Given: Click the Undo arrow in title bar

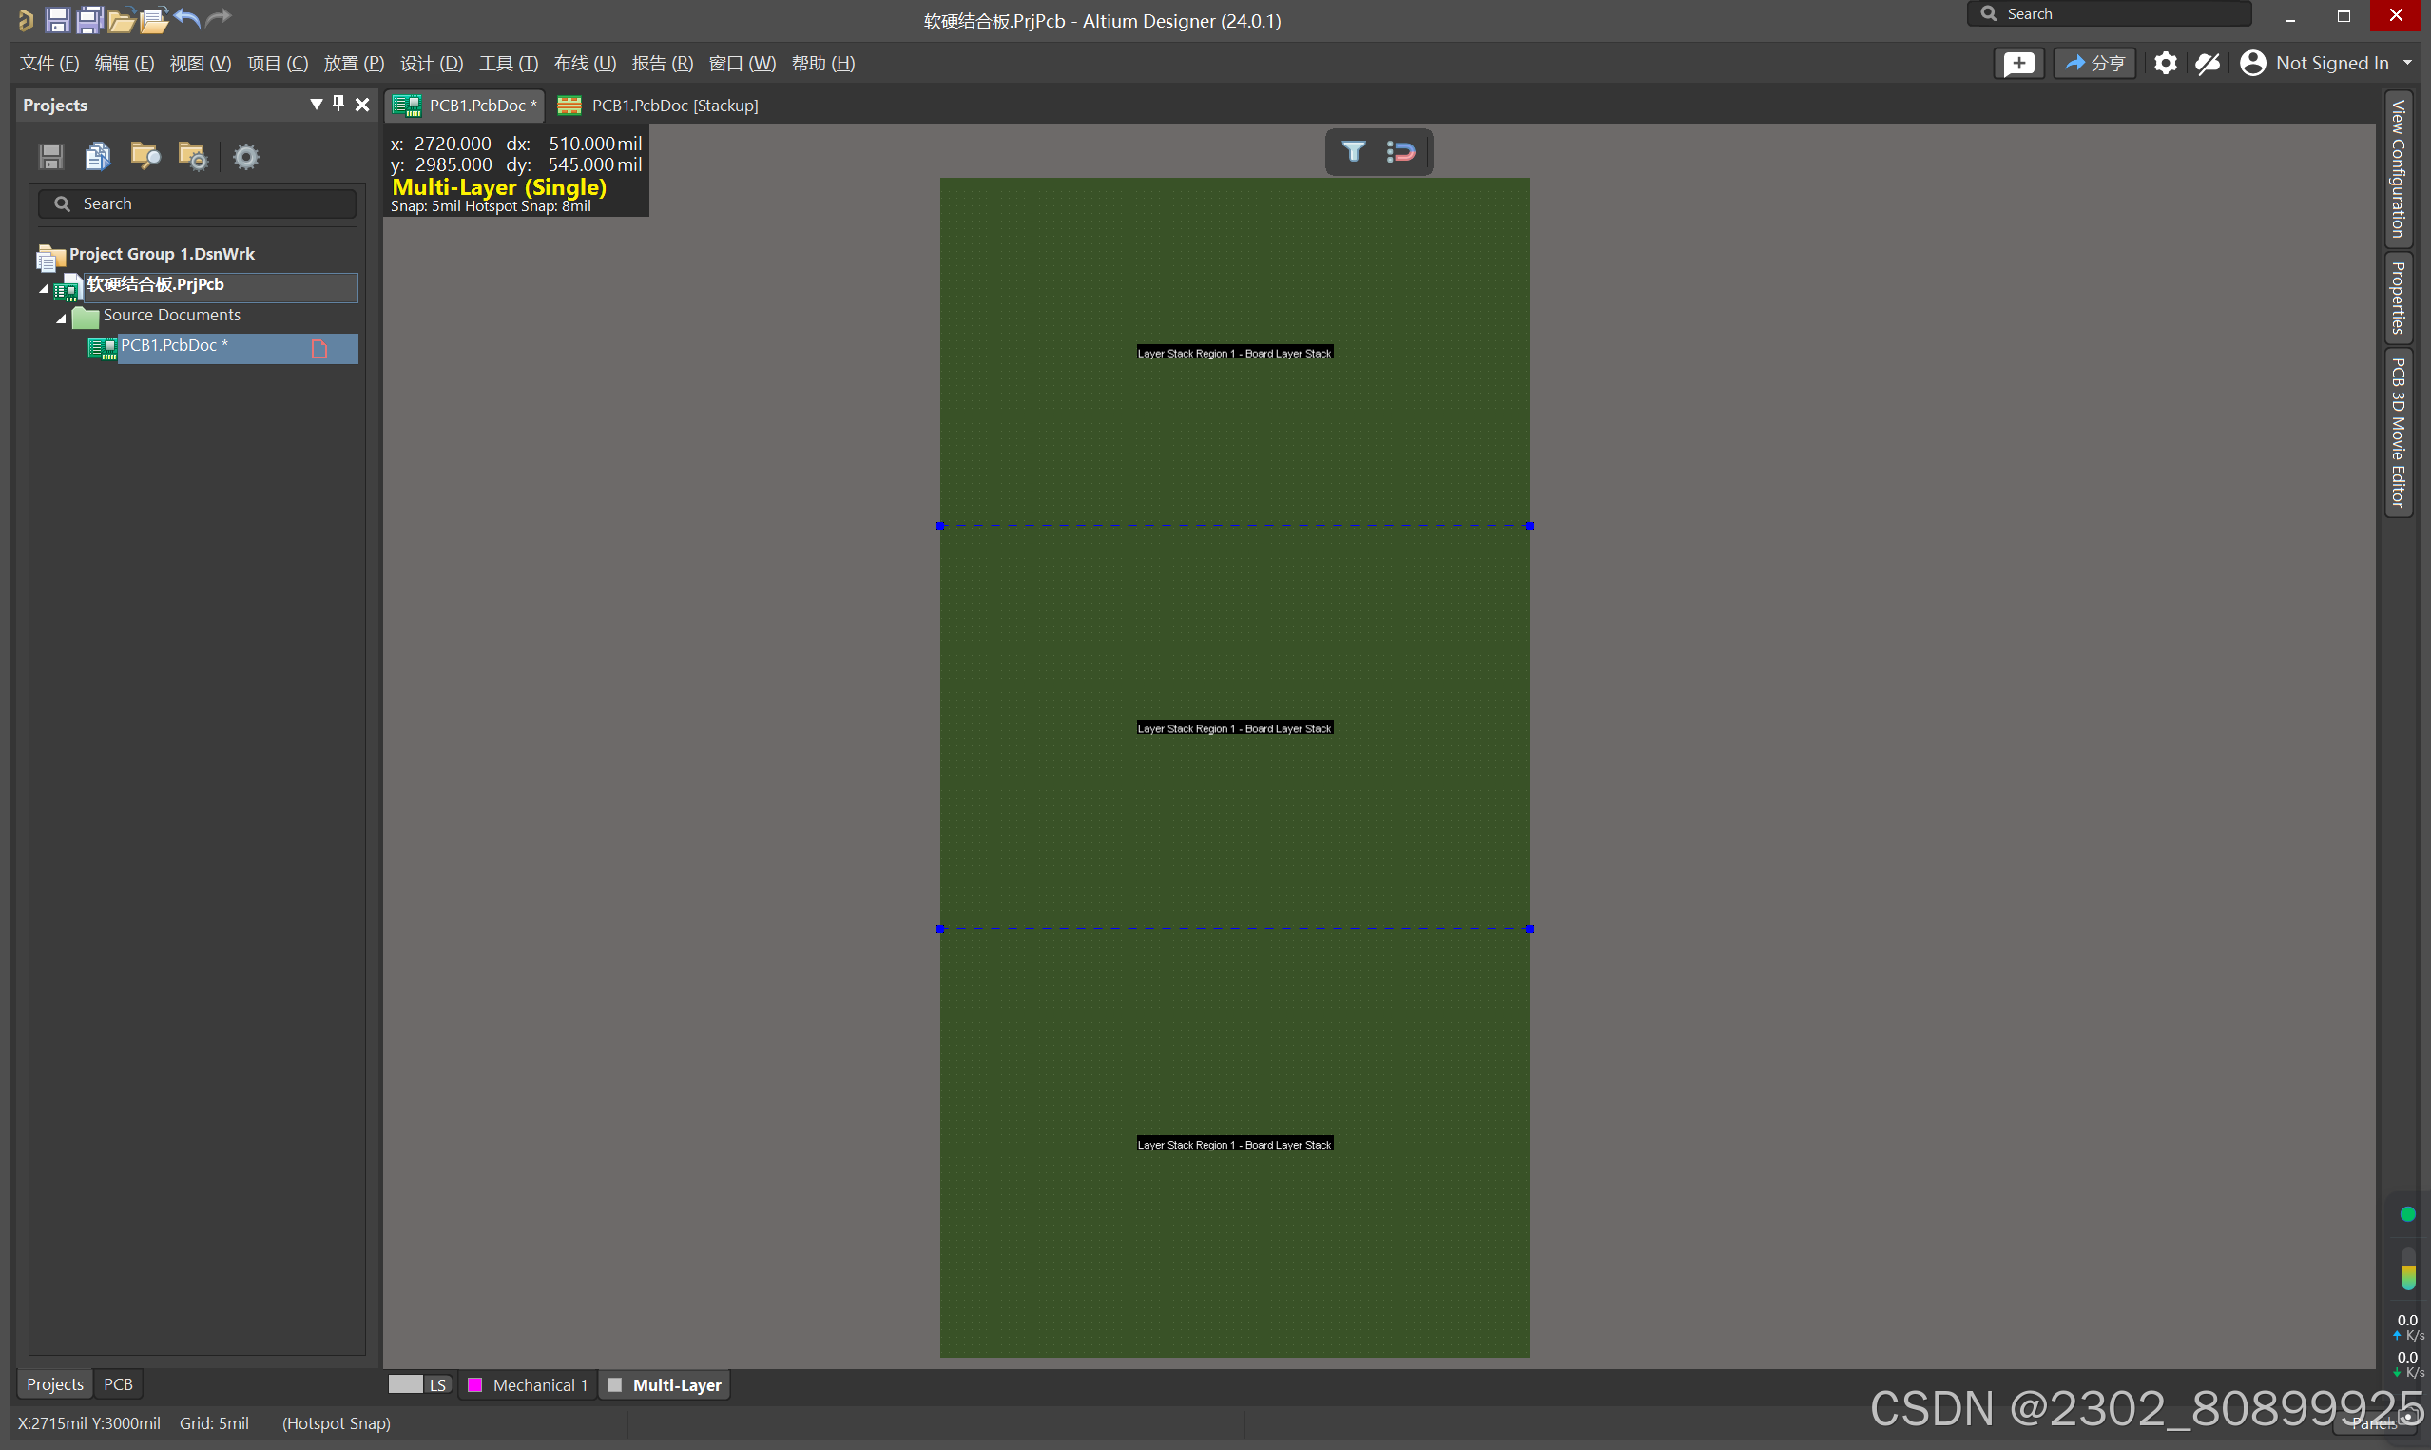Looking at the screenshot, I should pyautogui.click(x=186, y=17).
